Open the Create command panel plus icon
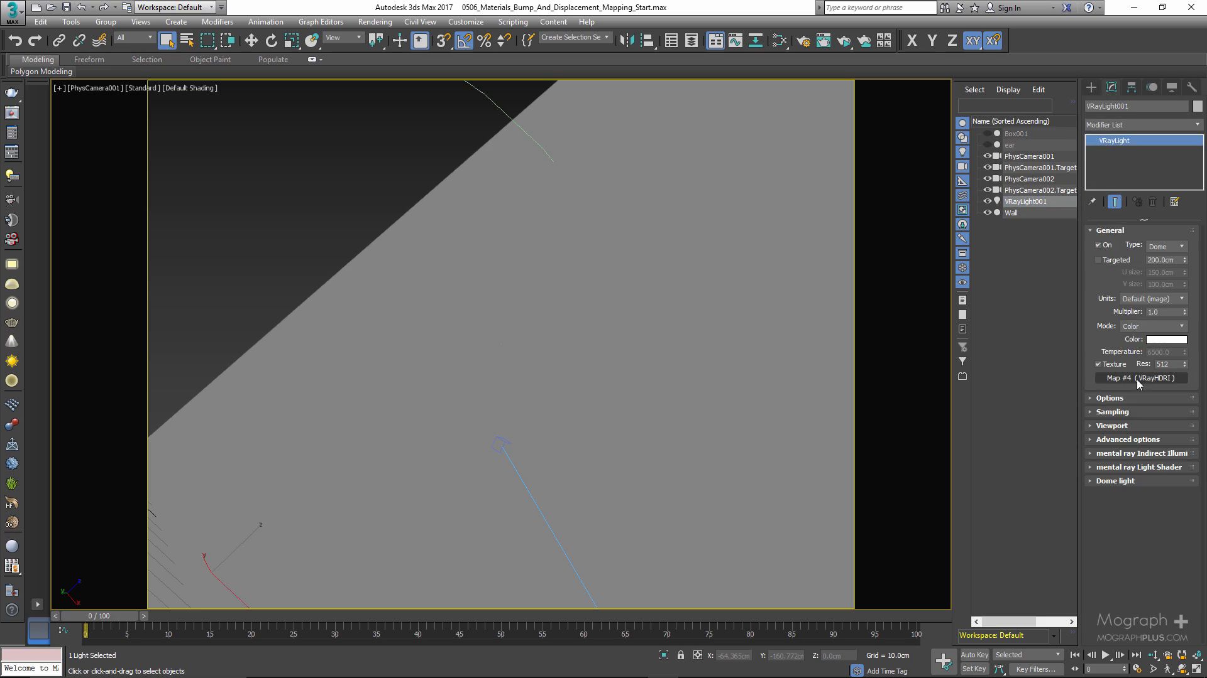This screenshot has width=1207, height=678. tap(1091, 87)
